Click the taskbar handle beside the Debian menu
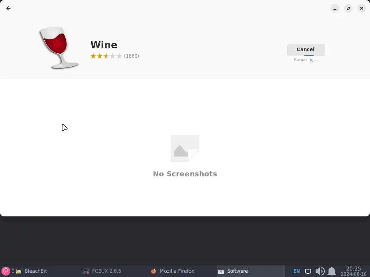 point(13,271)
